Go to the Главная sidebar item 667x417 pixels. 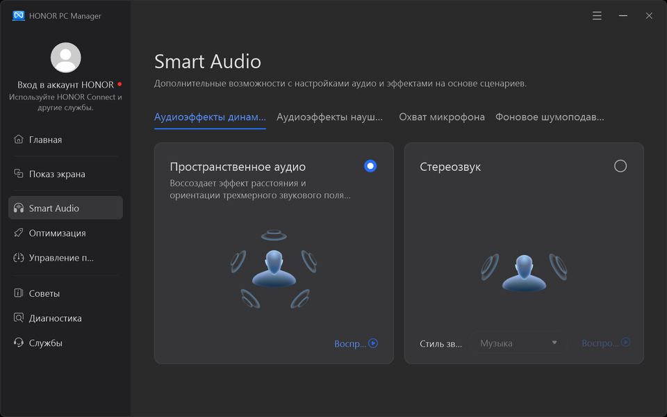coord(65,140)
